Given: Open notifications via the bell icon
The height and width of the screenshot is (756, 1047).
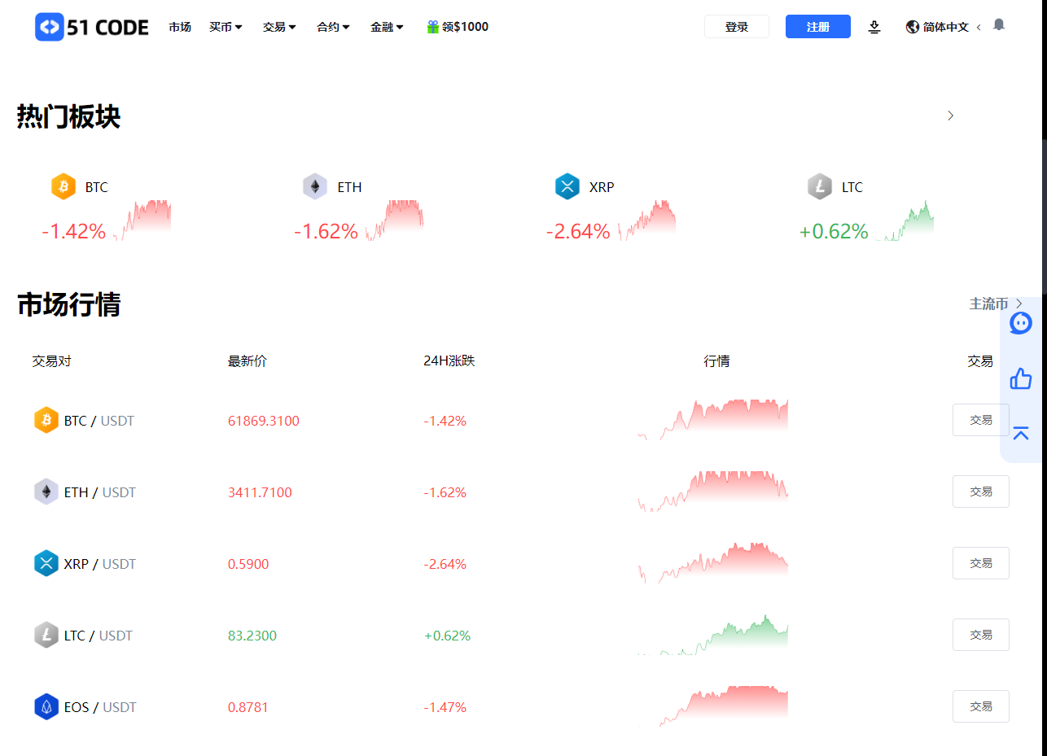Looking at the screenshot, I should click(998, 25).
